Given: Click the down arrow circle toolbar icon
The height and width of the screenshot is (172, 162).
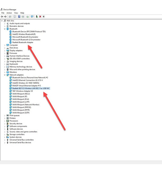Looking at the screenshot, I should 44,17.
